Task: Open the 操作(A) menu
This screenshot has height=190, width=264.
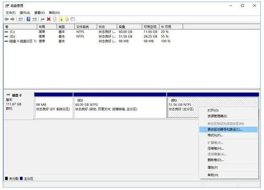Action: click(x=25, y=13)
